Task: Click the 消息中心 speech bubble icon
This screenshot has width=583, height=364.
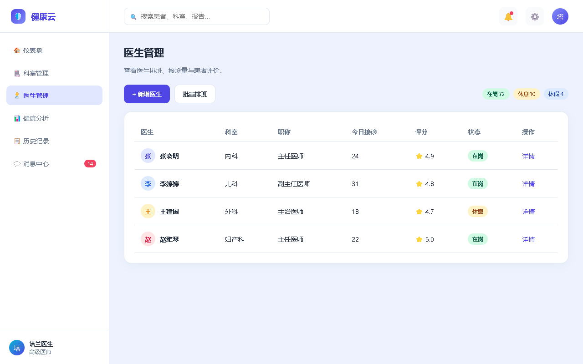Action: (17, 164)
